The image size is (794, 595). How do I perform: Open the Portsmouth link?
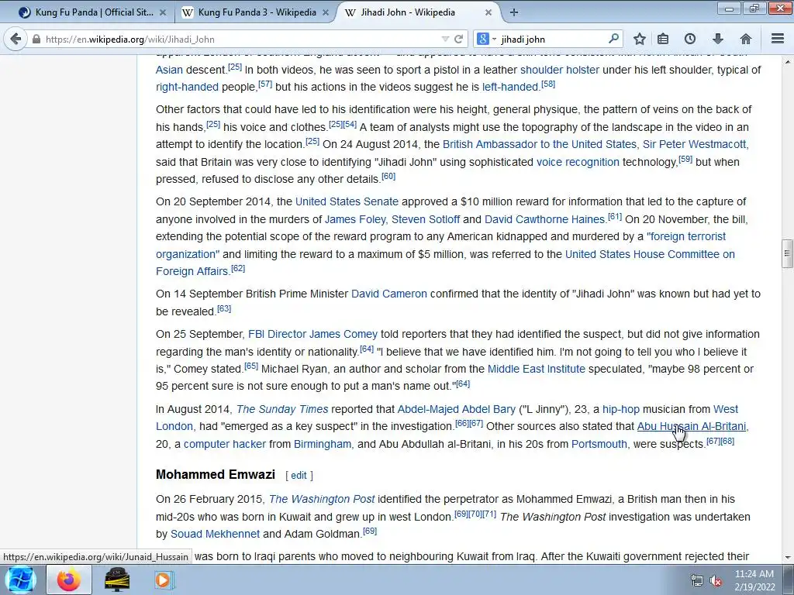pos(599,444)
